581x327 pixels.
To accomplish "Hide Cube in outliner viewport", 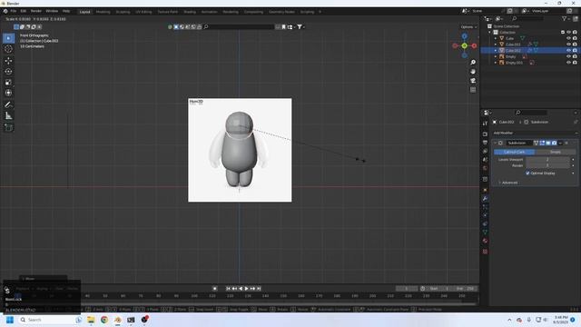I will click(x=568, y=38).
